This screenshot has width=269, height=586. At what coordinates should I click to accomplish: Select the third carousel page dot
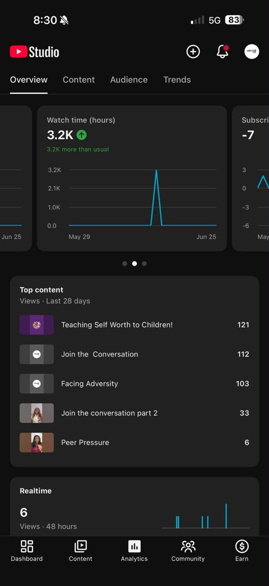pos(144,264)
